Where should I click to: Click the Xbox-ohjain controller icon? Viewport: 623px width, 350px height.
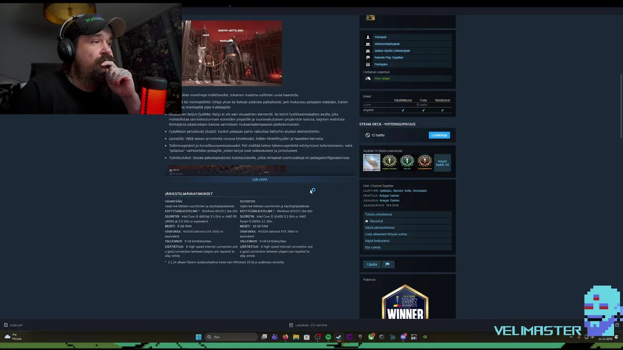point(368,78)
